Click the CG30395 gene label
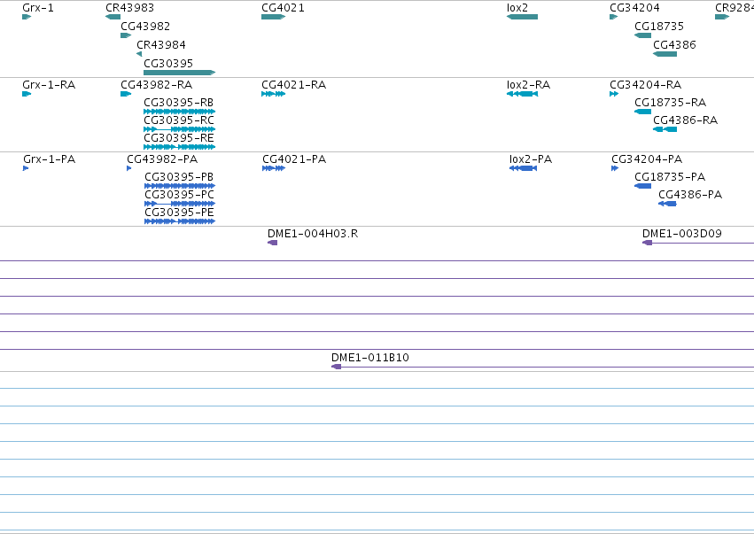Image resolution: width=754 pixels, height=534 pixels. coord(168,64)
